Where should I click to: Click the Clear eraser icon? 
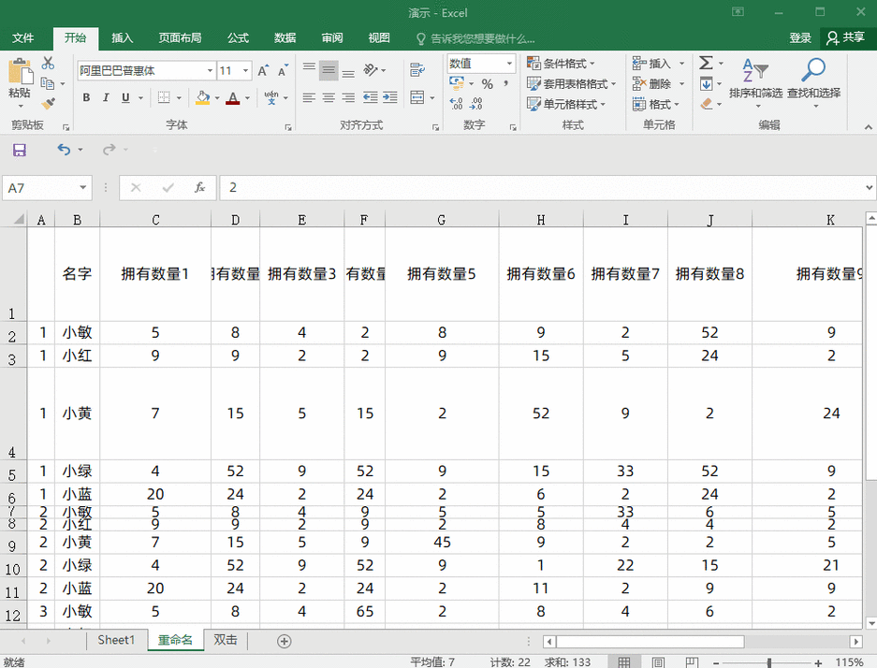coord(706,104)
